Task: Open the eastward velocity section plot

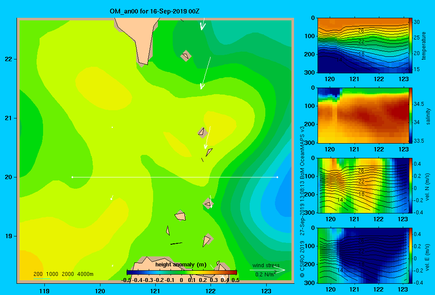Action: [x=363, y=256]
